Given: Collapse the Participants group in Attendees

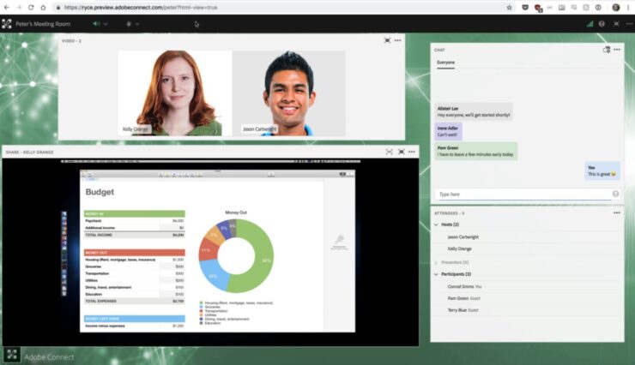Looking at the screenshot, I should coord(437,274).
